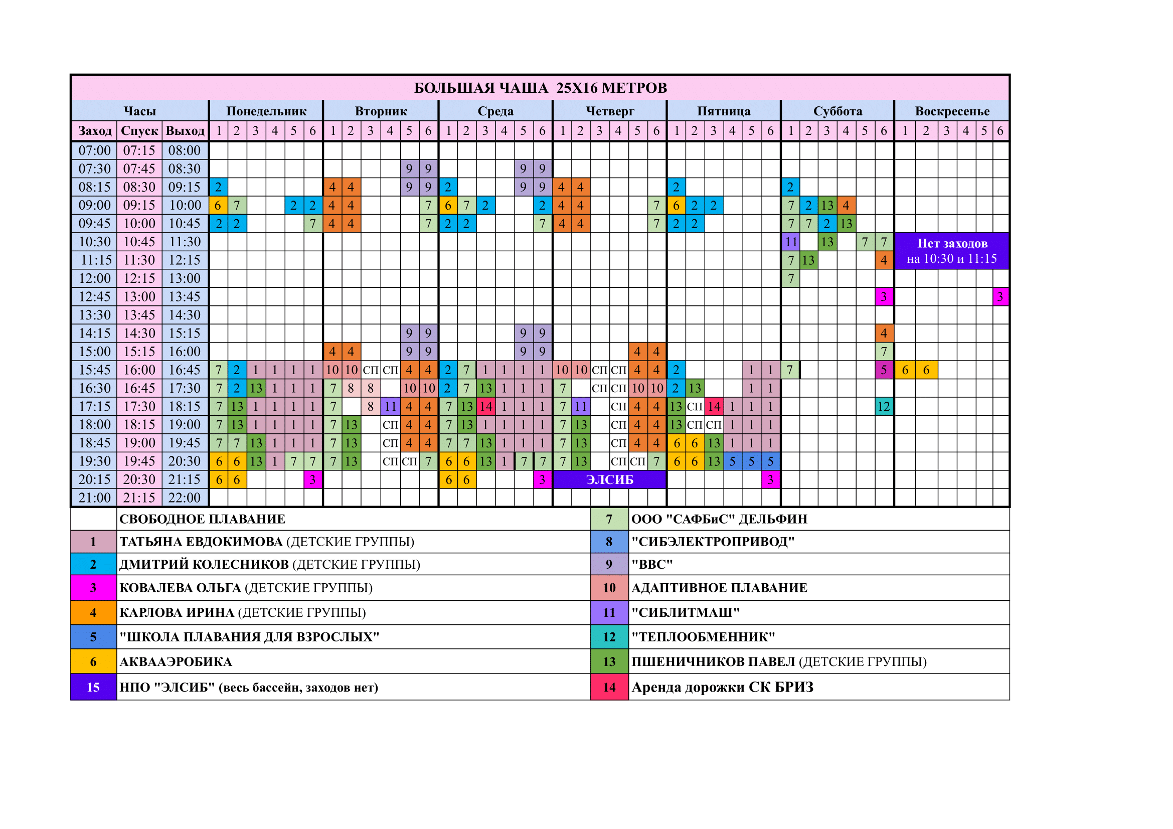The image size is (1173, 829).
Task: Click the '13:30' entry time cell
Action: tap(94, 314)
